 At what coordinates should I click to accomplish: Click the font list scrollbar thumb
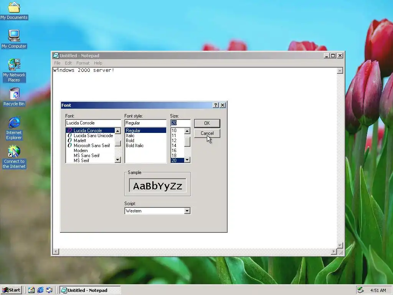[117, 143]
